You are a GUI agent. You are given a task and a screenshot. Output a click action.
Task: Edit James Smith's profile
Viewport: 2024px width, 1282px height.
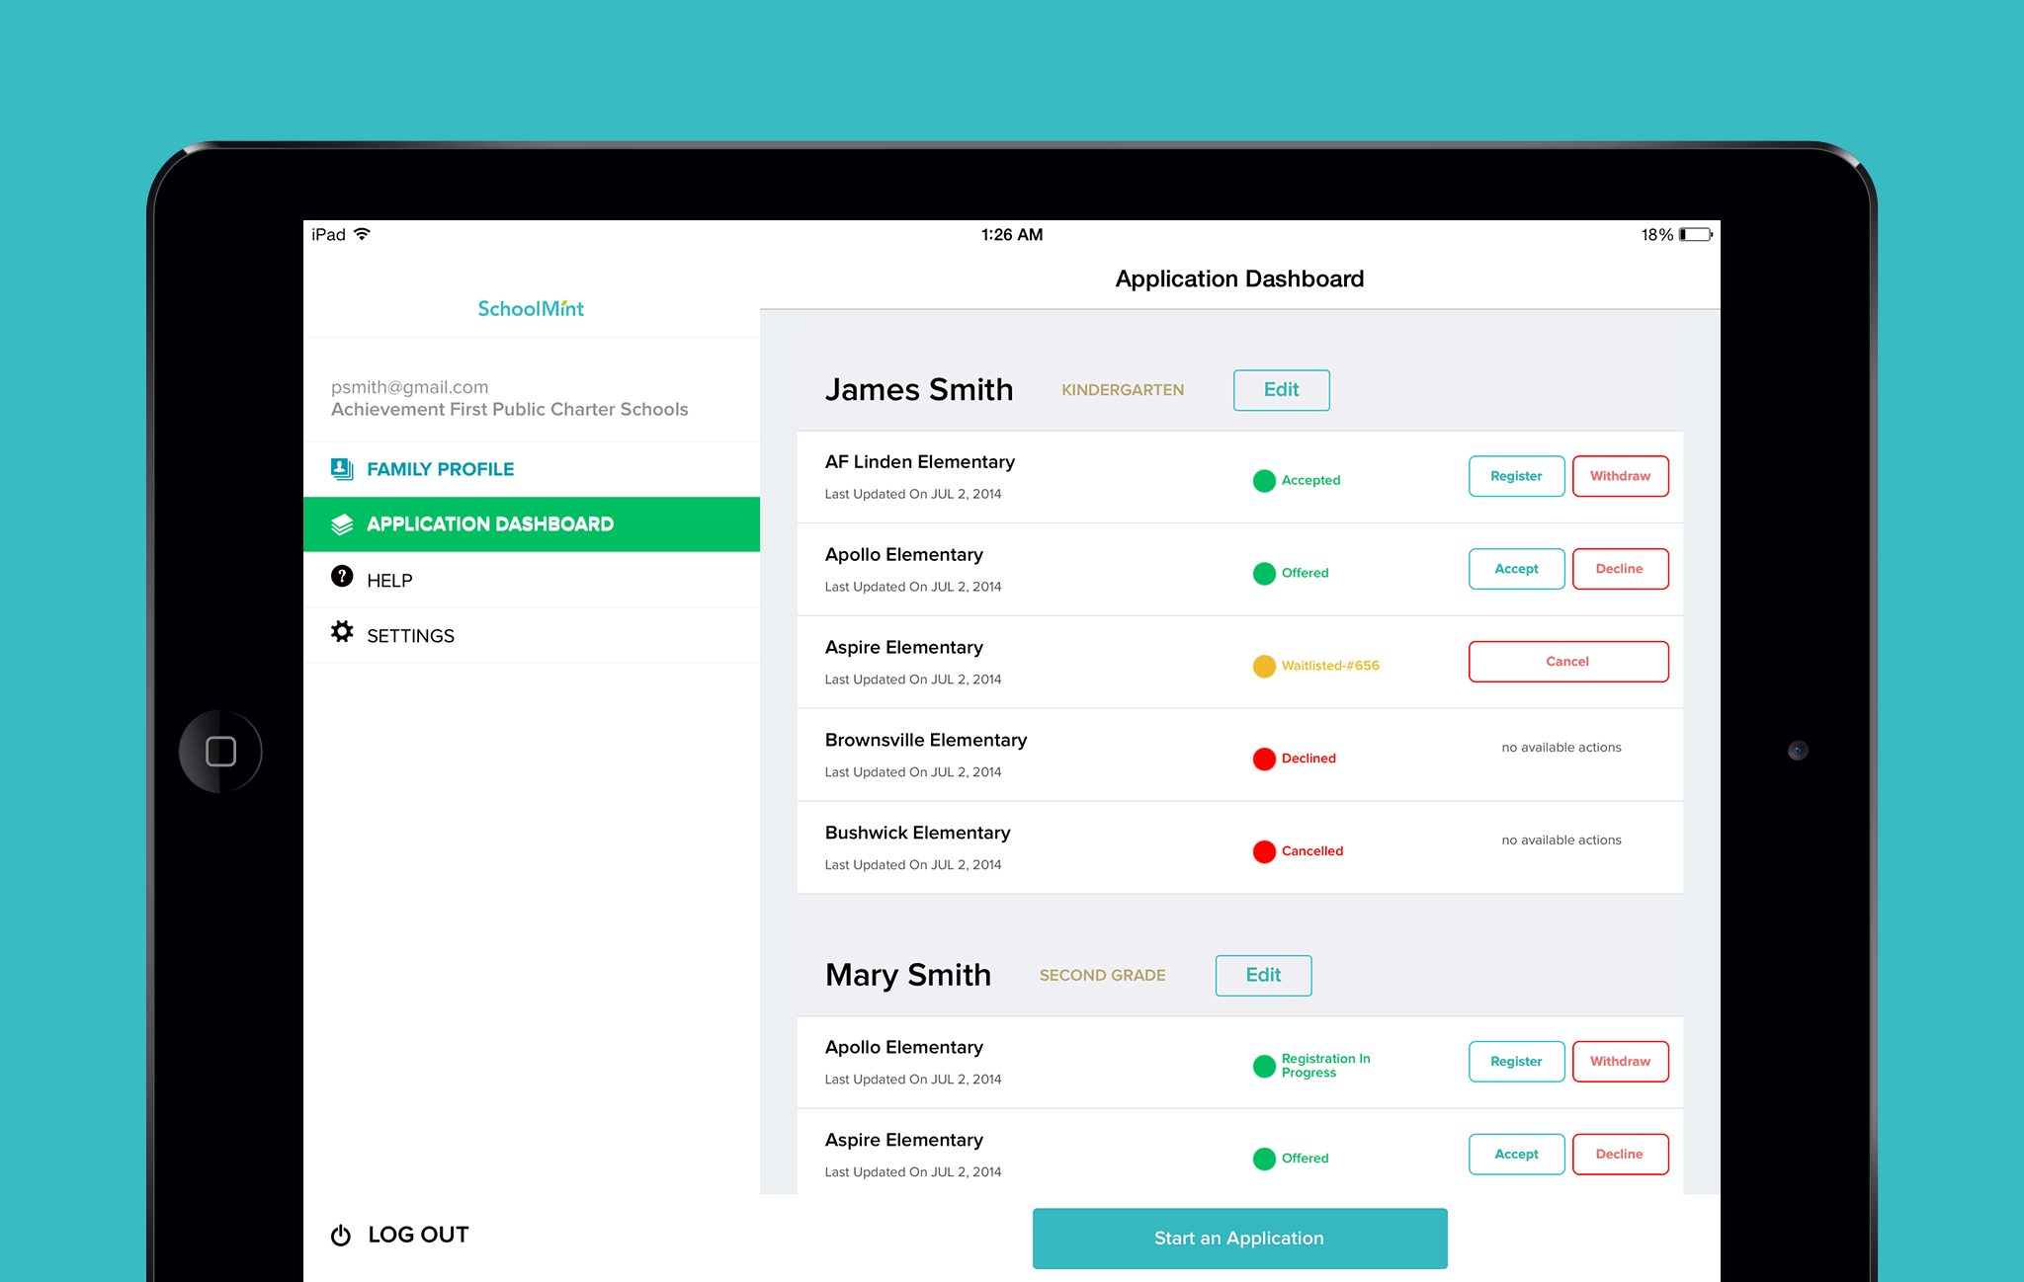pyautogui.click(x=1281, y=390)
